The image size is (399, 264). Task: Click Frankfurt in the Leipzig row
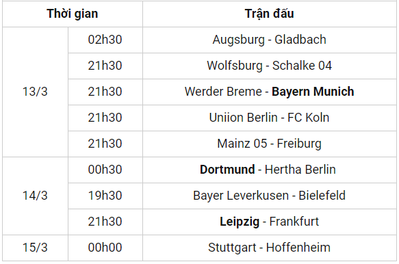pyautogui.click(x=294, y=222)
